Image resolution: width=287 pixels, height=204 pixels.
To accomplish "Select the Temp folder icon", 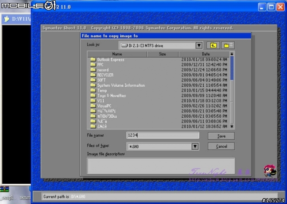I will [x=93, y=90].
